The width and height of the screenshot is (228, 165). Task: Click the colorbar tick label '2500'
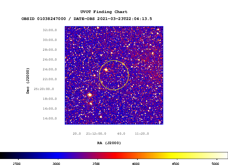click(x=17, y=164)
